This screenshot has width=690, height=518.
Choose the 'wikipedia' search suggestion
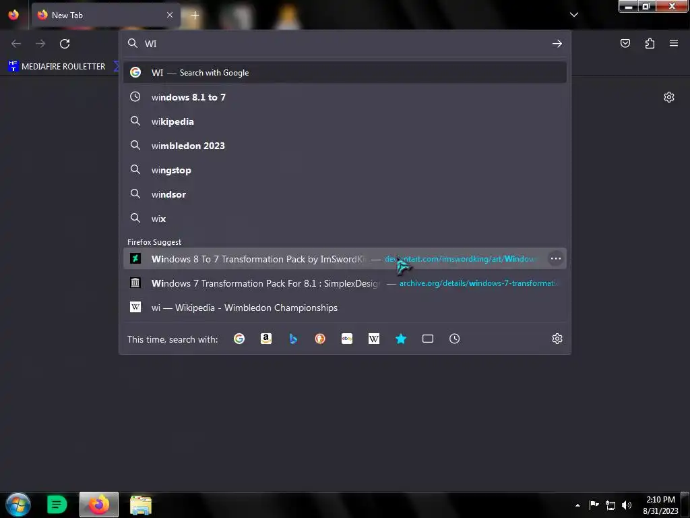[x=345, y=121]
